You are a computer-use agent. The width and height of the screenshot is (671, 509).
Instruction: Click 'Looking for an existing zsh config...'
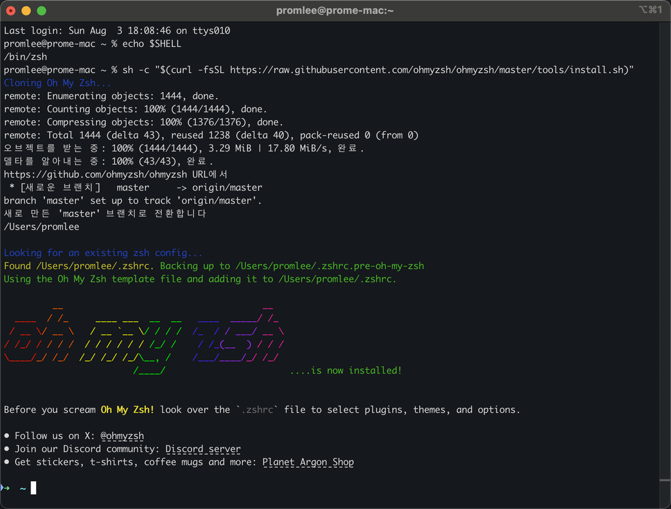tap(103, 253)
